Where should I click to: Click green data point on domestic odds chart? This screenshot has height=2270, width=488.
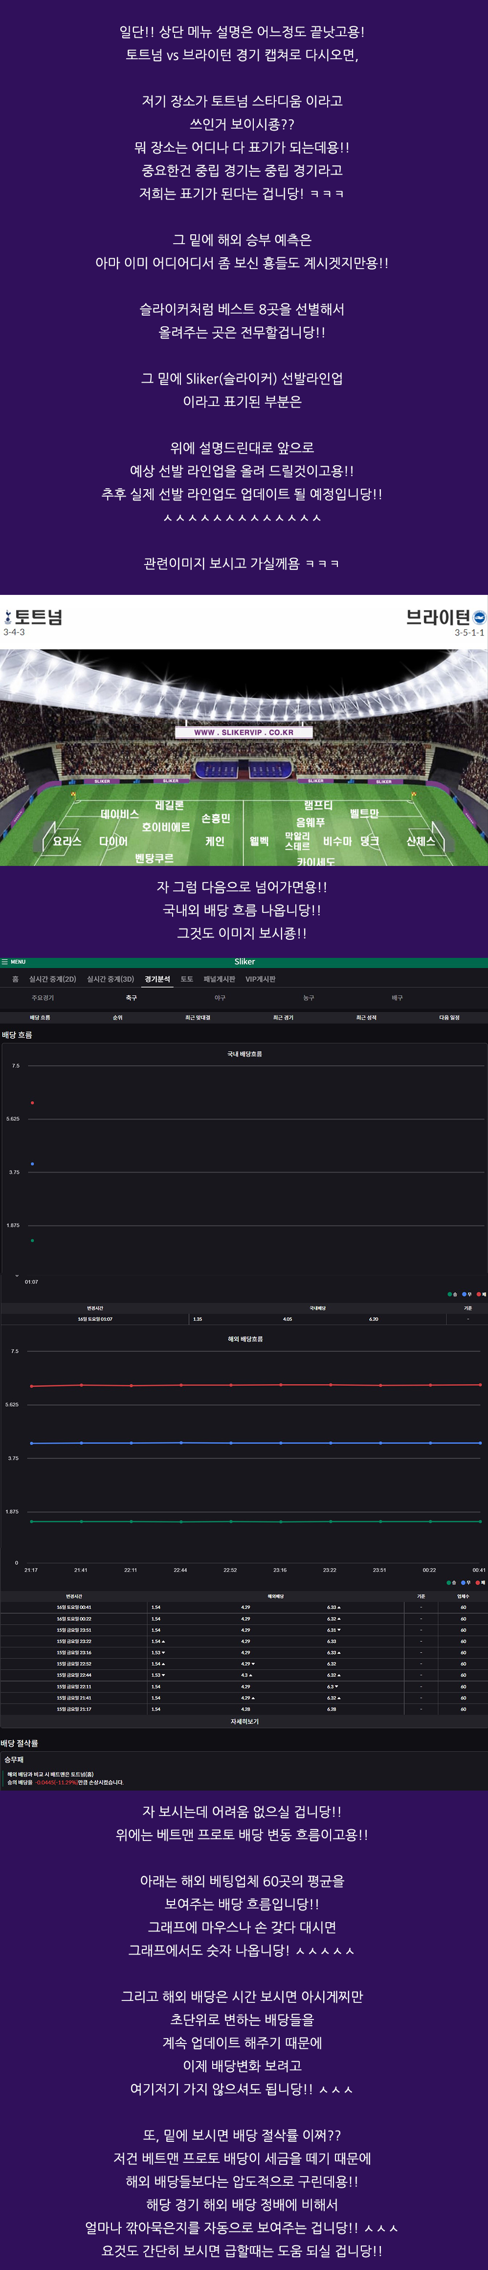(33, 1241)
